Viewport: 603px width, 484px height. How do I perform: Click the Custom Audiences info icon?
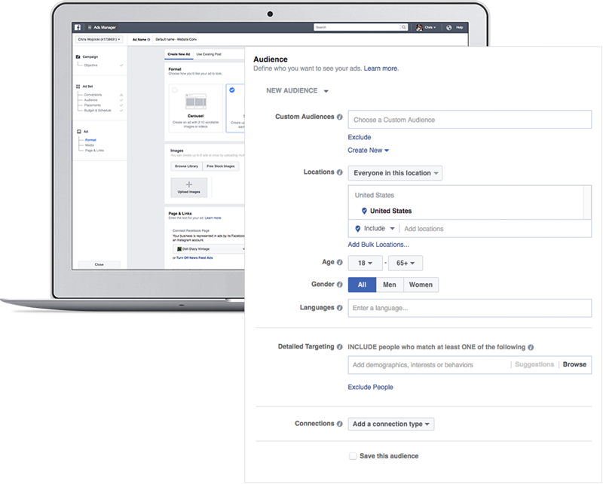coord(340,117)
